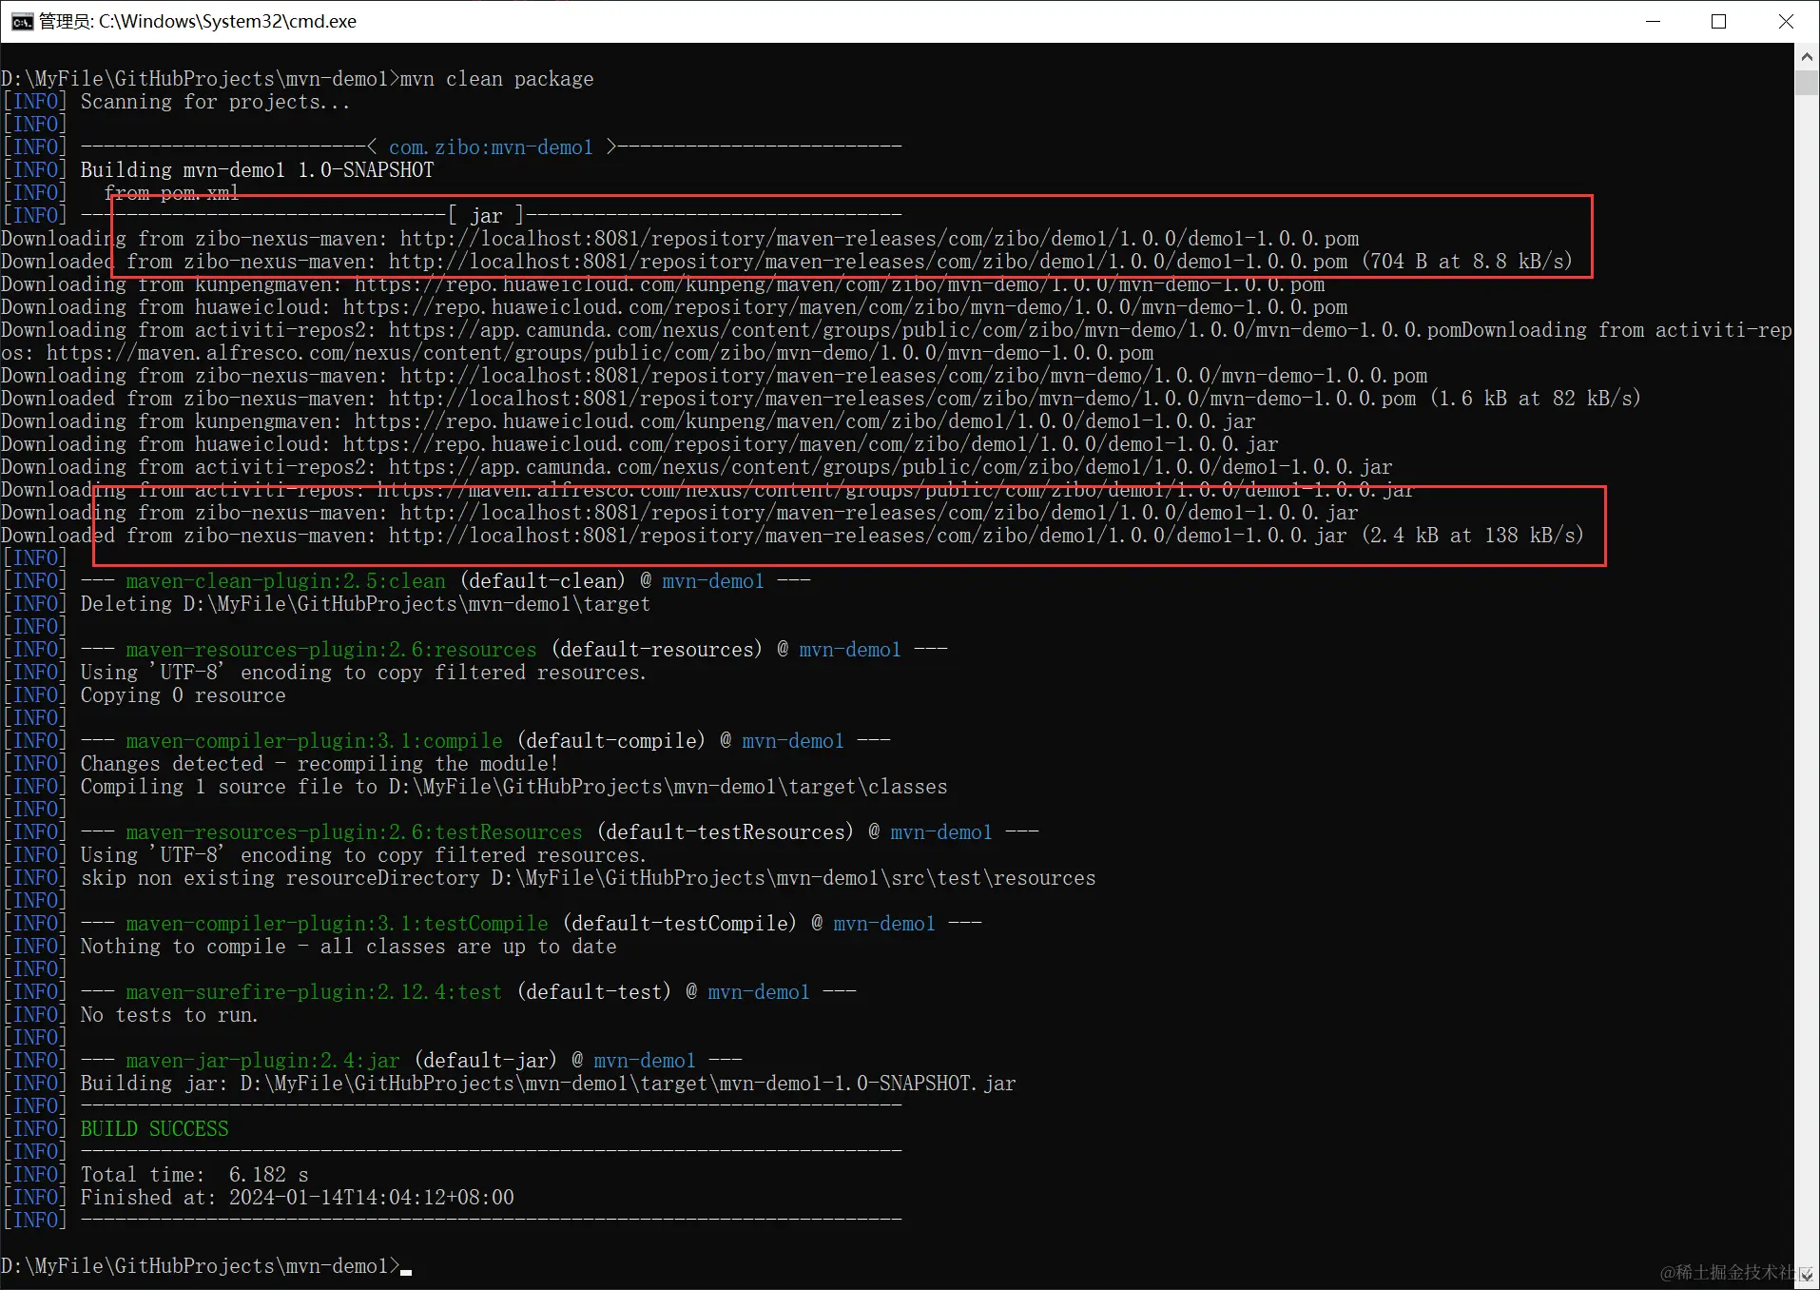Viewport: 1820px width, 1290px height.
Task: Click the window title text cmd.exe
Action: click(x=198, y=21)
